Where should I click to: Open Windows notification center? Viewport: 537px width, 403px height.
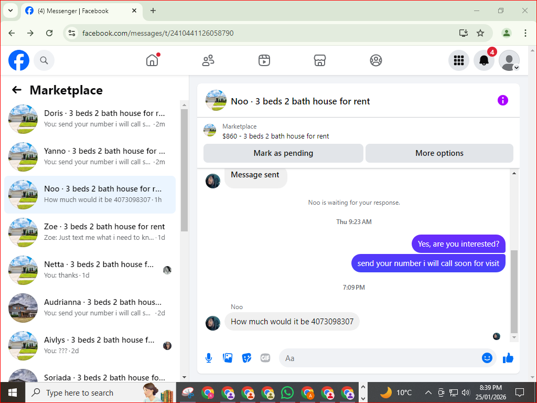click(x=520, y=393)
